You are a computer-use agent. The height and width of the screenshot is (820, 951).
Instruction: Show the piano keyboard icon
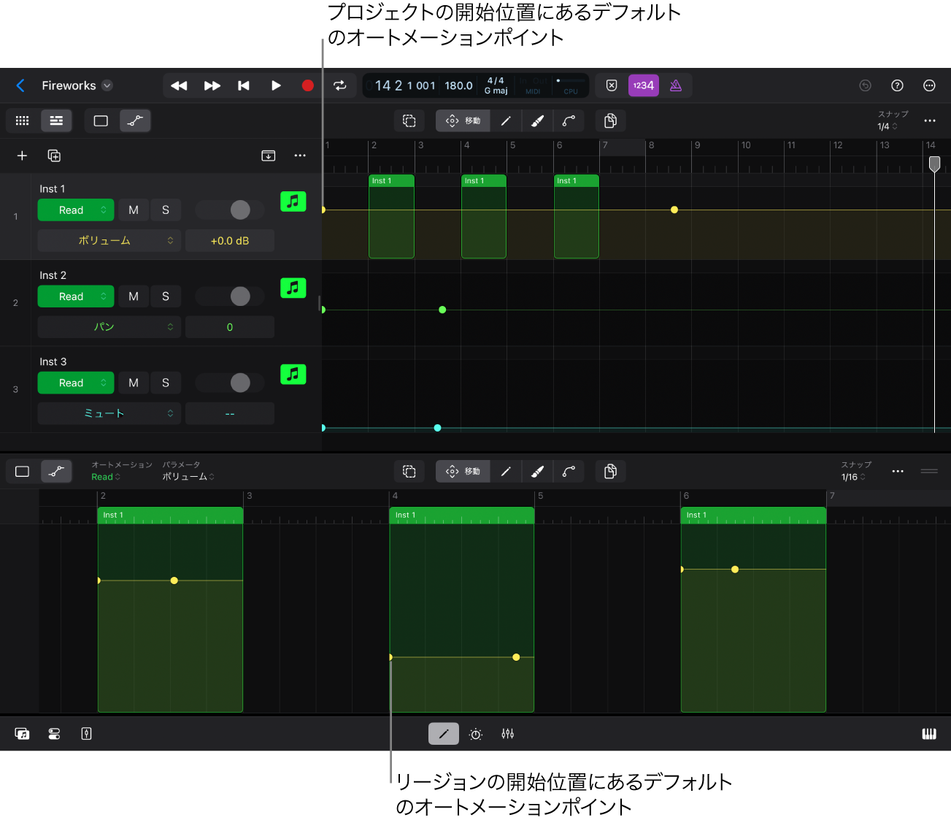(929, 734)
